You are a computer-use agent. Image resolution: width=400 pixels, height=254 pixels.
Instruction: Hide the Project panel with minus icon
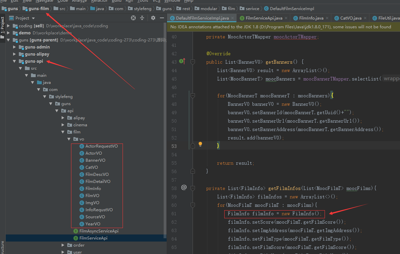(x=162, y=18)
